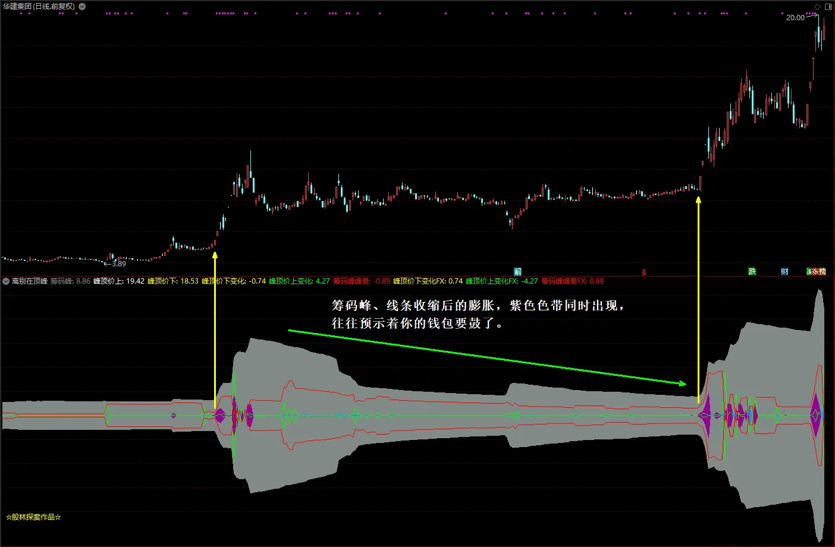
Task: Select the 峰顶价上变化FX: -4.27 value
Action: point(502,281)
